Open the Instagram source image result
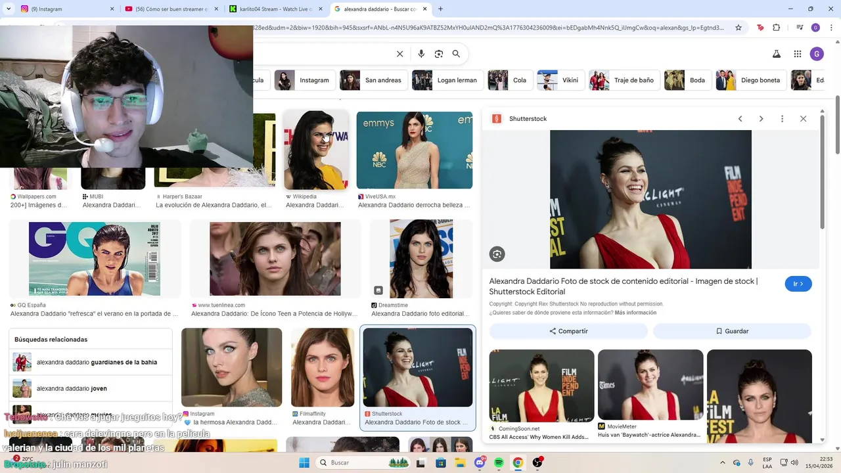This screenshot has height=473, width=841. pyautogui.click(x=231, y=367)
